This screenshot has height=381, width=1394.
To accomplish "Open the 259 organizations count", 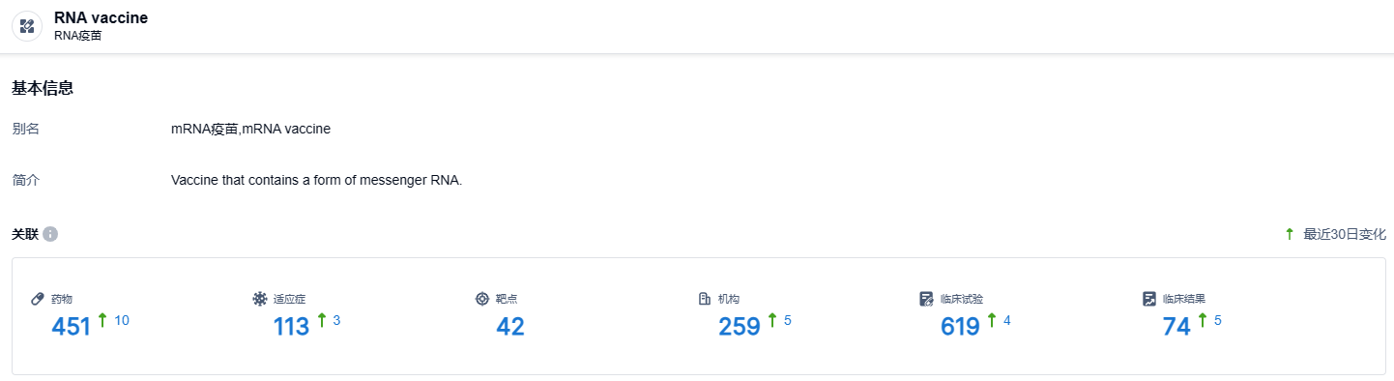I will (x=740, y=327).
